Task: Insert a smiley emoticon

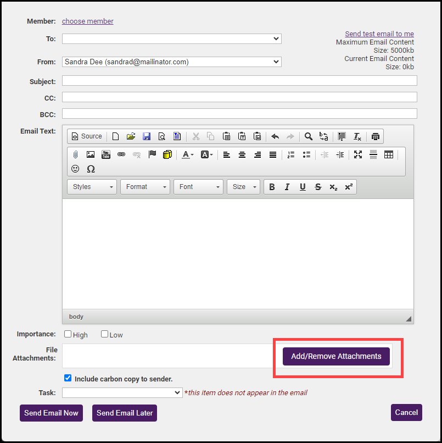Action: click(x=76, y=169)
